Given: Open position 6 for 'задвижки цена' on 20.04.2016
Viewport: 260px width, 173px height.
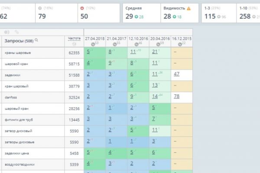Looking at the screenshot, I should click(153, 152).
